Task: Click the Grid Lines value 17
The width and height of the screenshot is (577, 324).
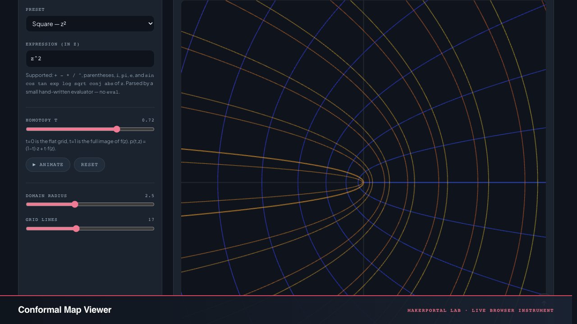Action: [151, 220]
